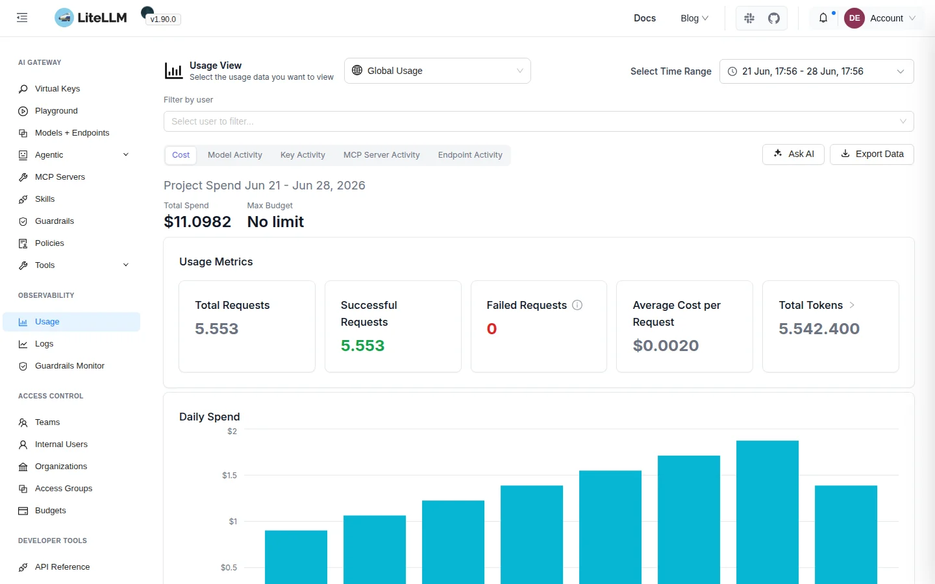Click the Failed Requests info icon
The image size is (935, 584).
(577, 305)
